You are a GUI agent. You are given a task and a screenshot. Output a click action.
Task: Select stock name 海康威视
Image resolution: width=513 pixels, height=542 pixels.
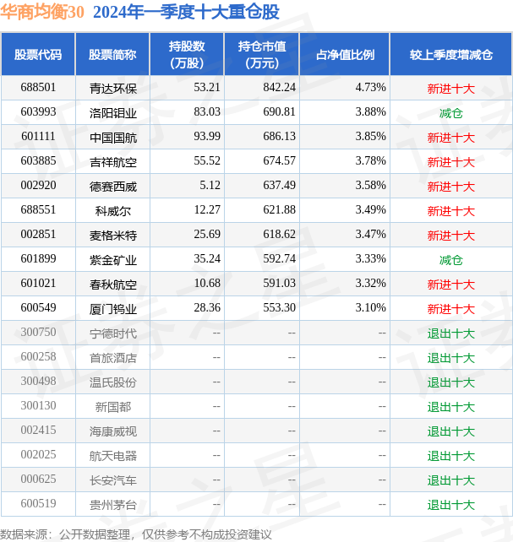point(113,432)
